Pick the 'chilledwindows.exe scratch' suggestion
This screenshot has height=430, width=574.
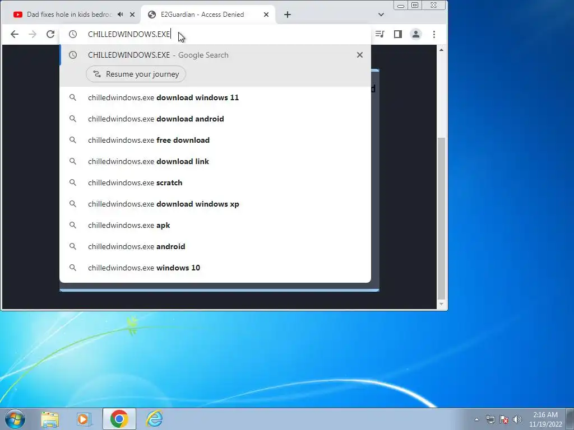tap(215, 183)
